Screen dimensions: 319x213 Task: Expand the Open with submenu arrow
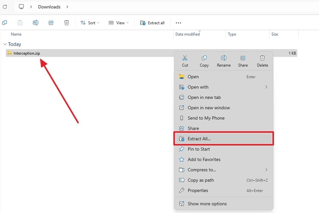click(266, 87)
